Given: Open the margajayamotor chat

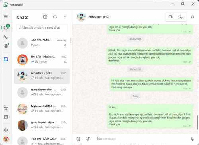Looking at the screenshot, I should coord(42,92).
